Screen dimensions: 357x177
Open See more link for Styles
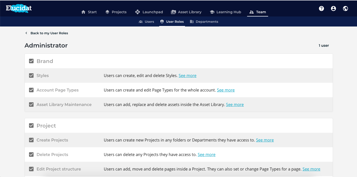pyautogui.click(x=188, y=75)
